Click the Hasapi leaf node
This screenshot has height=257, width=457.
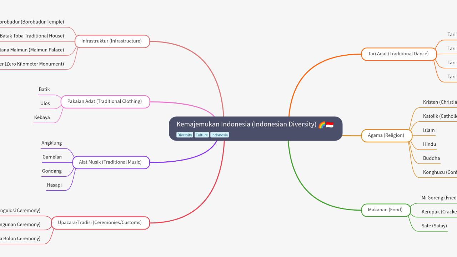[54, 185]
